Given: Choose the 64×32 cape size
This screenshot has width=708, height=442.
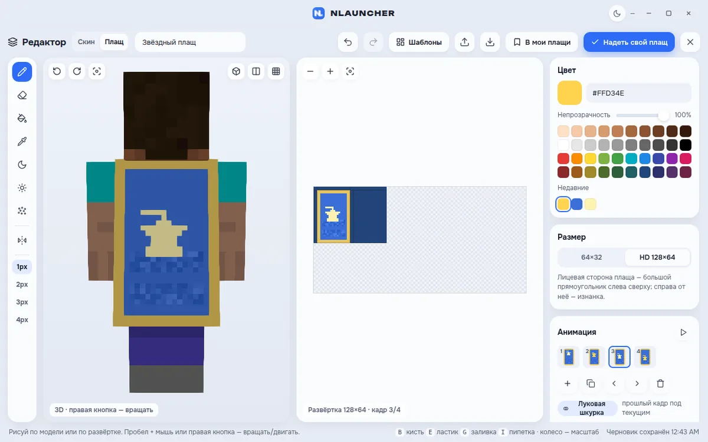Looking at the screenshot, I should point(591,258).
